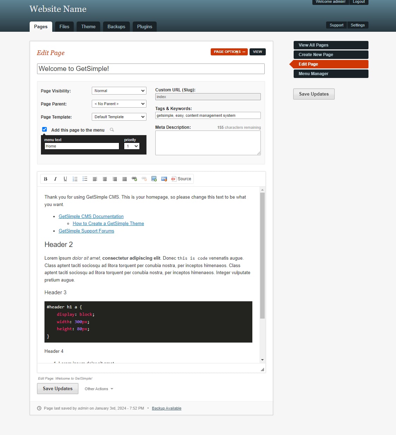Screen dimensions: 396x435
Task: Click Create New Page in sidebar
Action: click(x=331, y=55)
